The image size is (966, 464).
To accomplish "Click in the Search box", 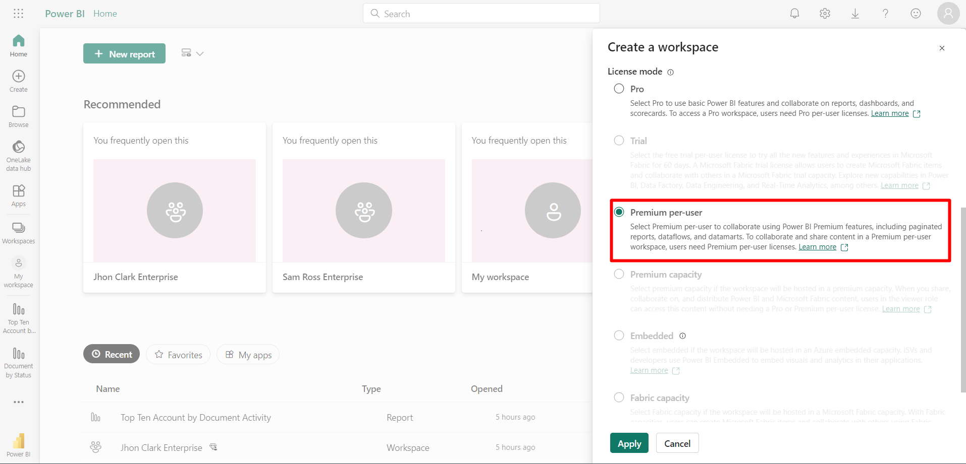I will (481, 14).
